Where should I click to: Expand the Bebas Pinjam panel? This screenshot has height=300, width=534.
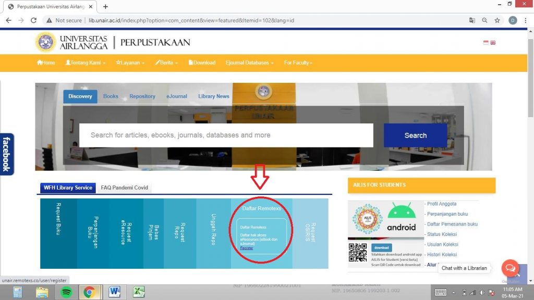tap(154, 233)
